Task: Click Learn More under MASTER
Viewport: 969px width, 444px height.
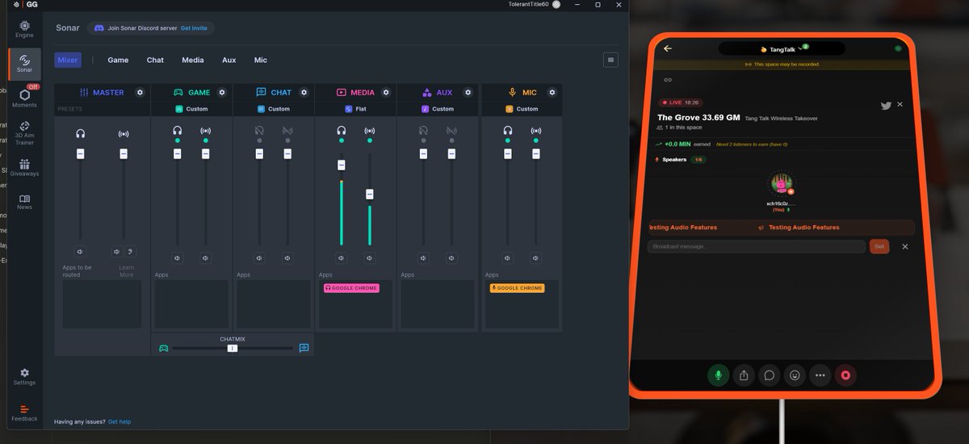Action: [x=127, y=271]
